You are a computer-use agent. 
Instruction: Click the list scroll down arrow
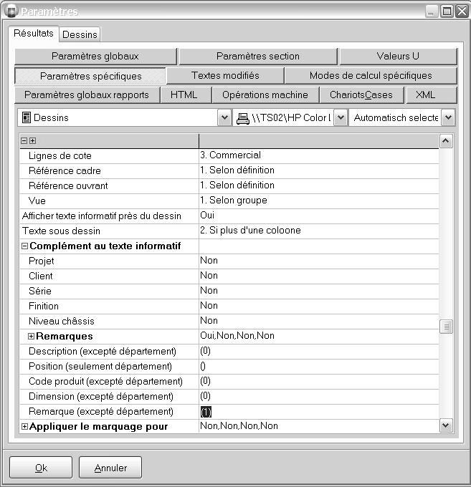[446, 425]
